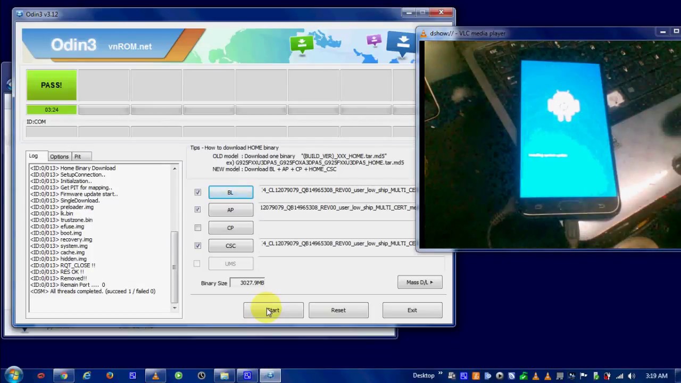Click the CSC file path field
Screen dimensions: 681x383
click(x=338, y=244)
